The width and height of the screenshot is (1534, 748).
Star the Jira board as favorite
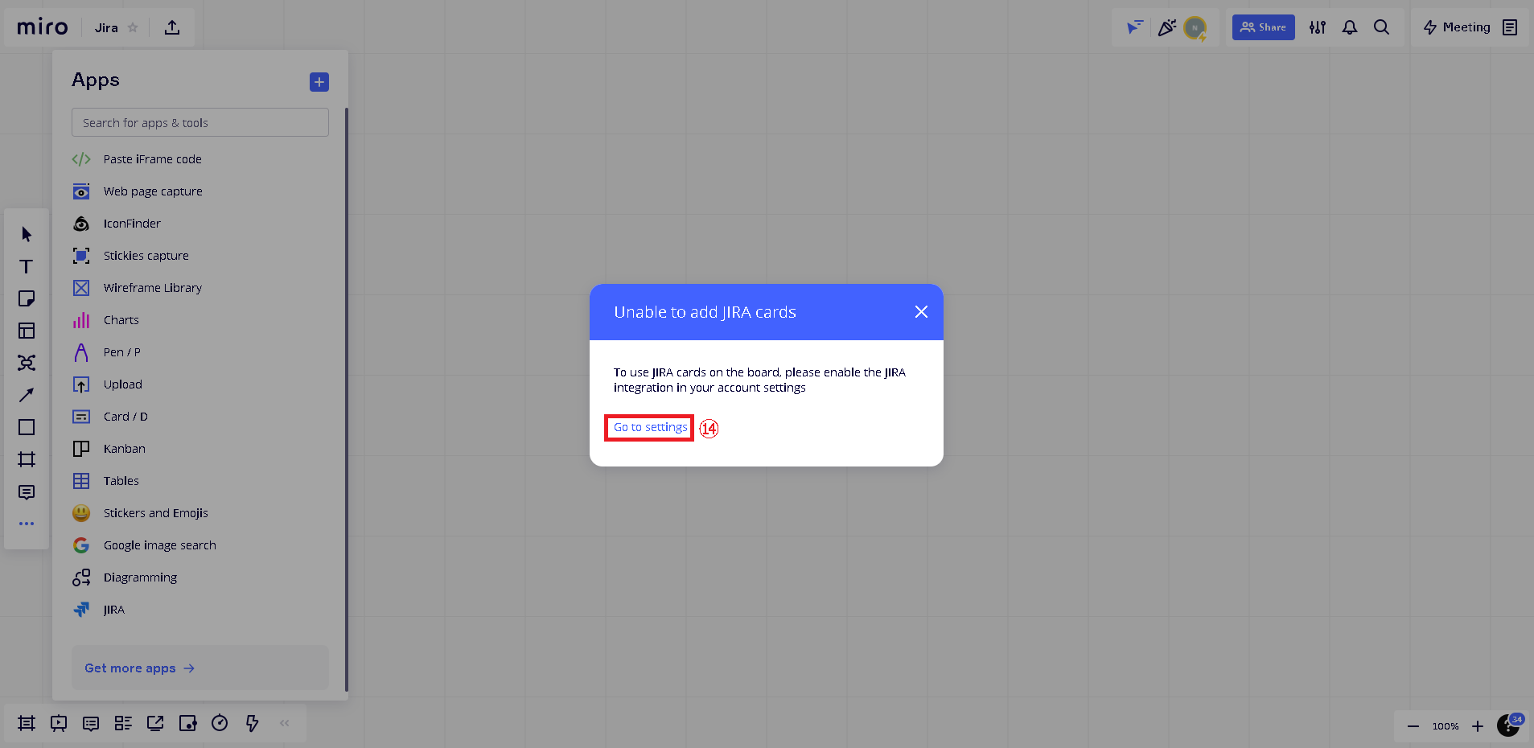133,27
